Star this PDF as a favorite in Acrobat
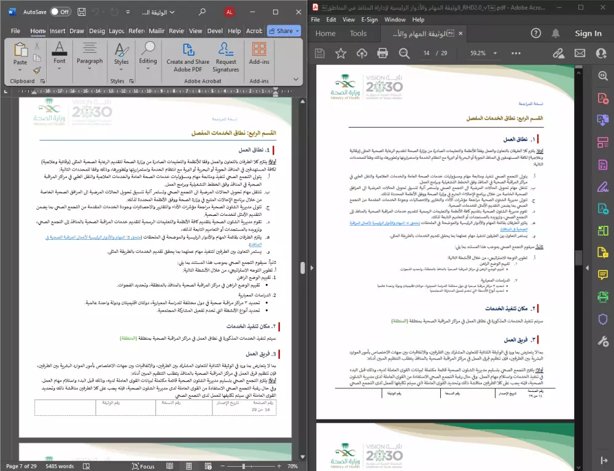 340,53
